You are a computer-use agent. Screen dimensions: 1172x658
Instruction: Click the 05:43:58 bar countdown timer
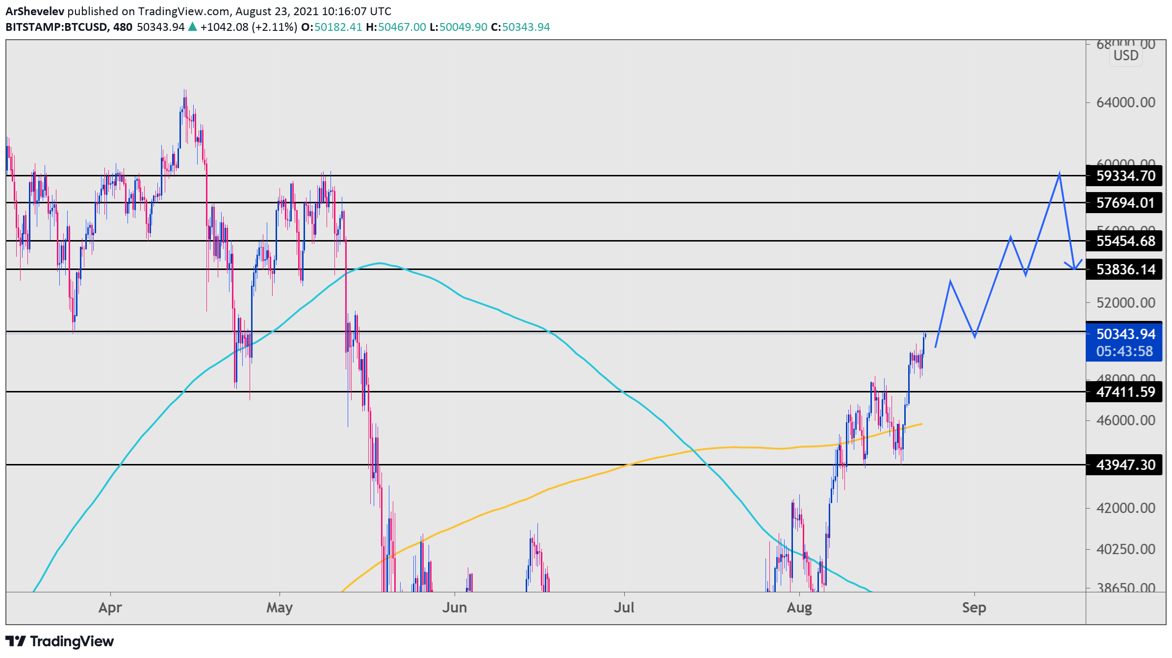[1124, 351]
